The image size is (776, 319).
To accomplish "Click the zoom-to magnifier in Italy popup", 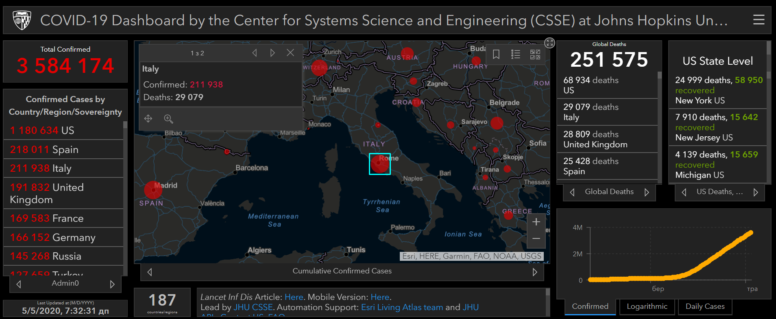I will [168, 119].
